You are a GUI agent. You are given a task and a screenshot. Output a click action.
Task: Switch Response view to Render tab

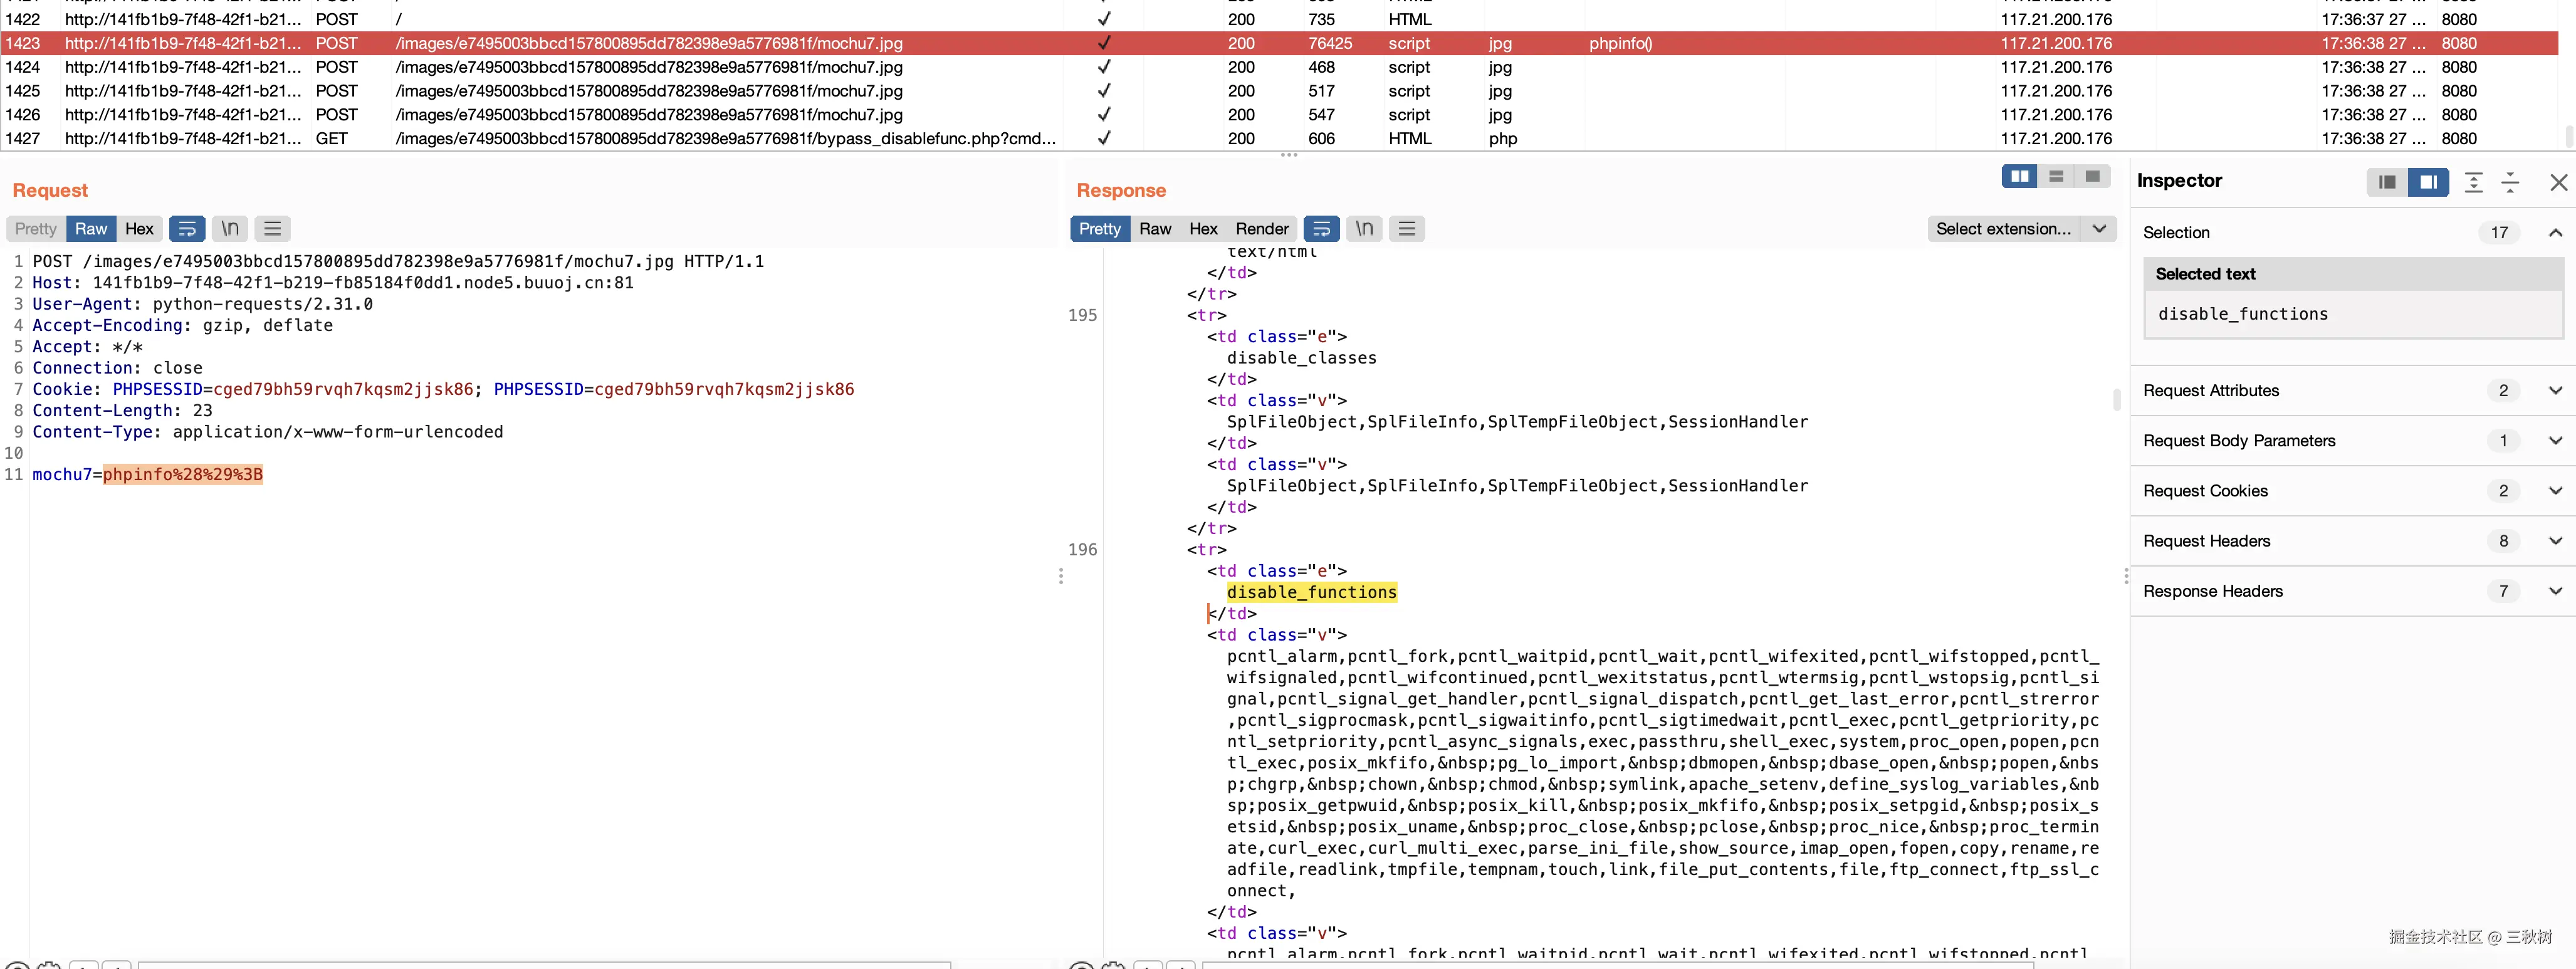tap(1261, 229)
